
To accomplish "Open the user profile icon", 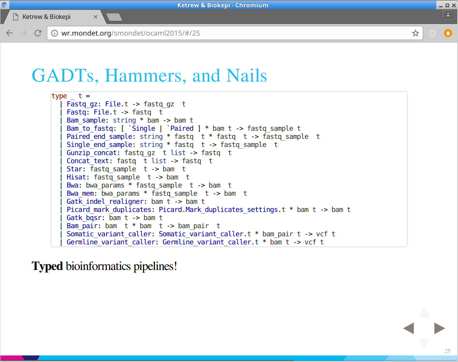I will pos(448,15).
